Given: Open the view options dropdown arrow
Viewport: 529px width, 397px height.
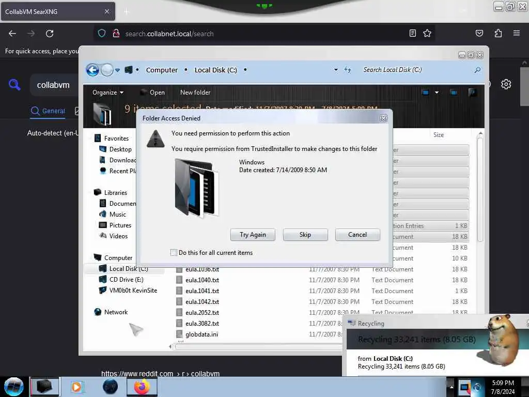Looking at the screenshot, I should click(x=437, y=93).
